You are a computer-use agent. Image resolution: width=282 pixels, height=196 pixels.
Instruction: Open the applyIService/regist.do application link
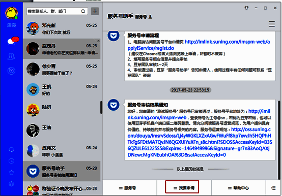[199, 45]
